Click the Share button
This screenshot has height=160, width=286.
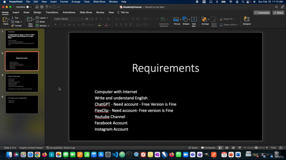[278, 13]
